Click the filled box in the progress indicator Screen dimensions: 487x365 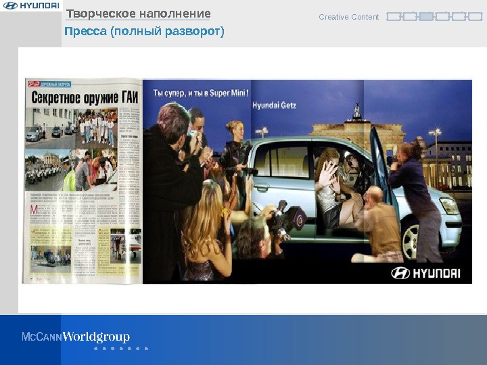coord(426,16)
